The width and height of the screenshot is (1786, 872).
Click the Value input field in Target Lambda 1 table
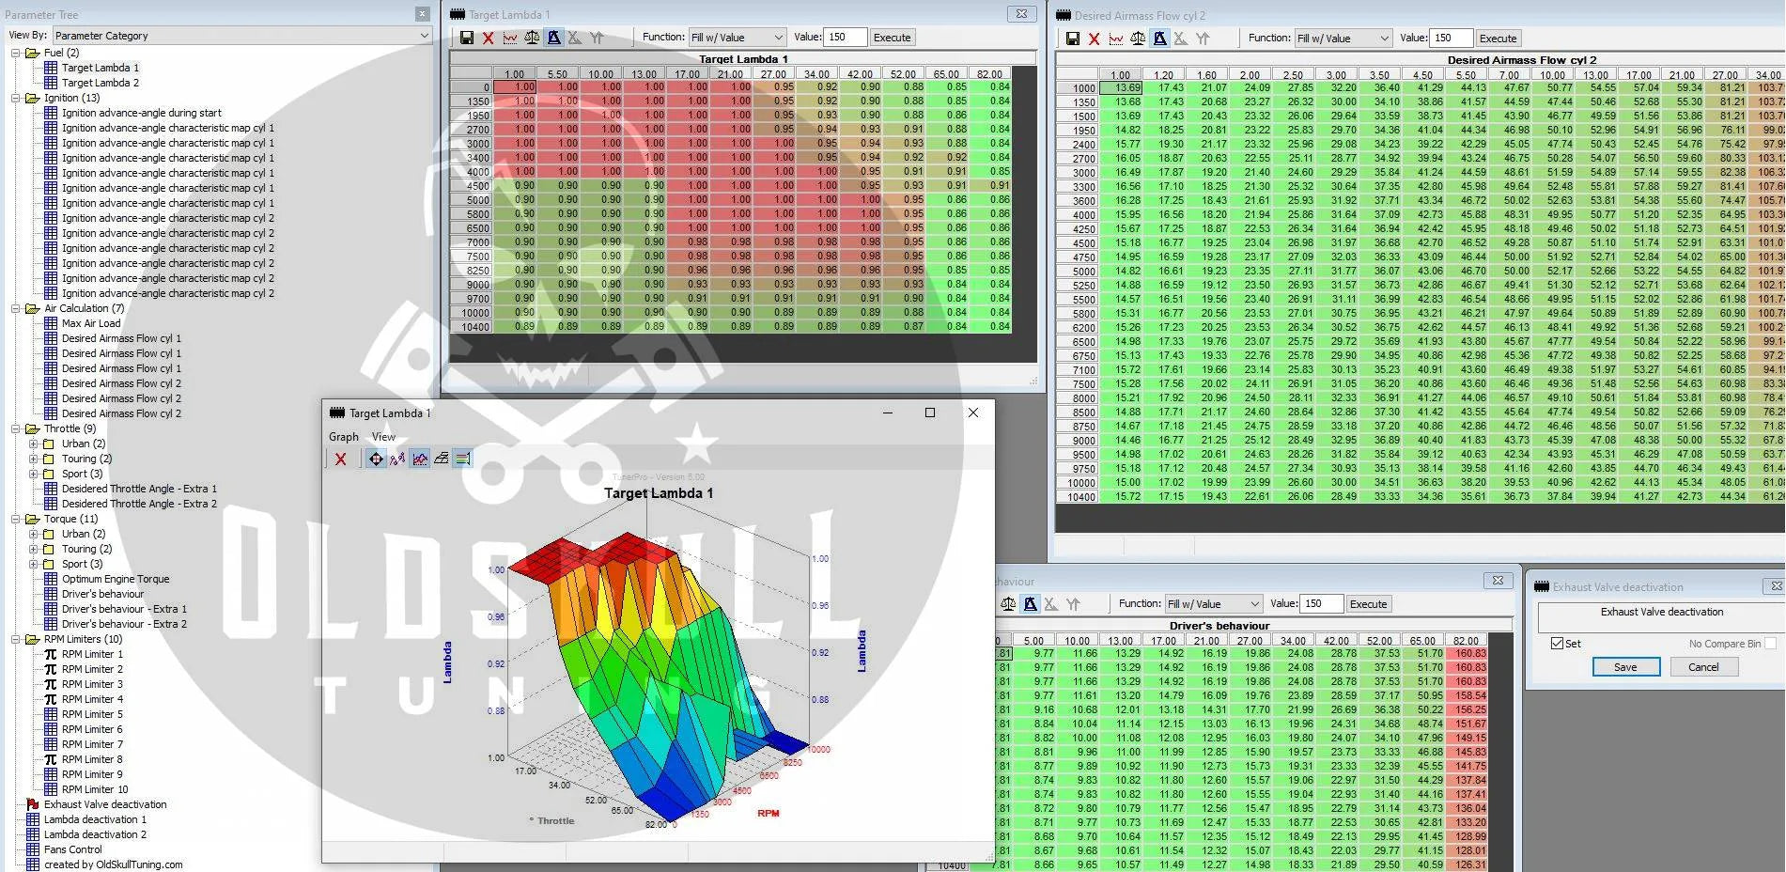(845, 38)
